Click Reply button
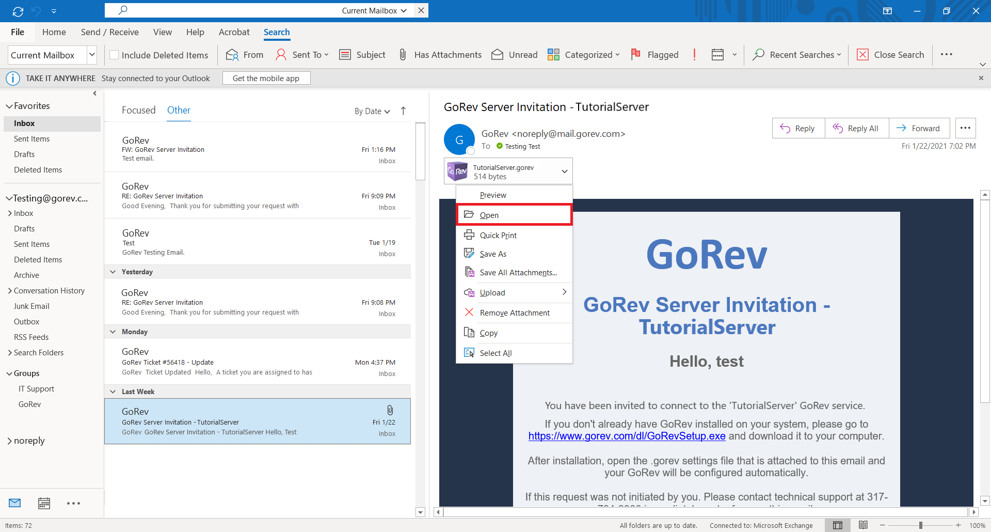Screen dimensions: 991x532 point(798,128)
